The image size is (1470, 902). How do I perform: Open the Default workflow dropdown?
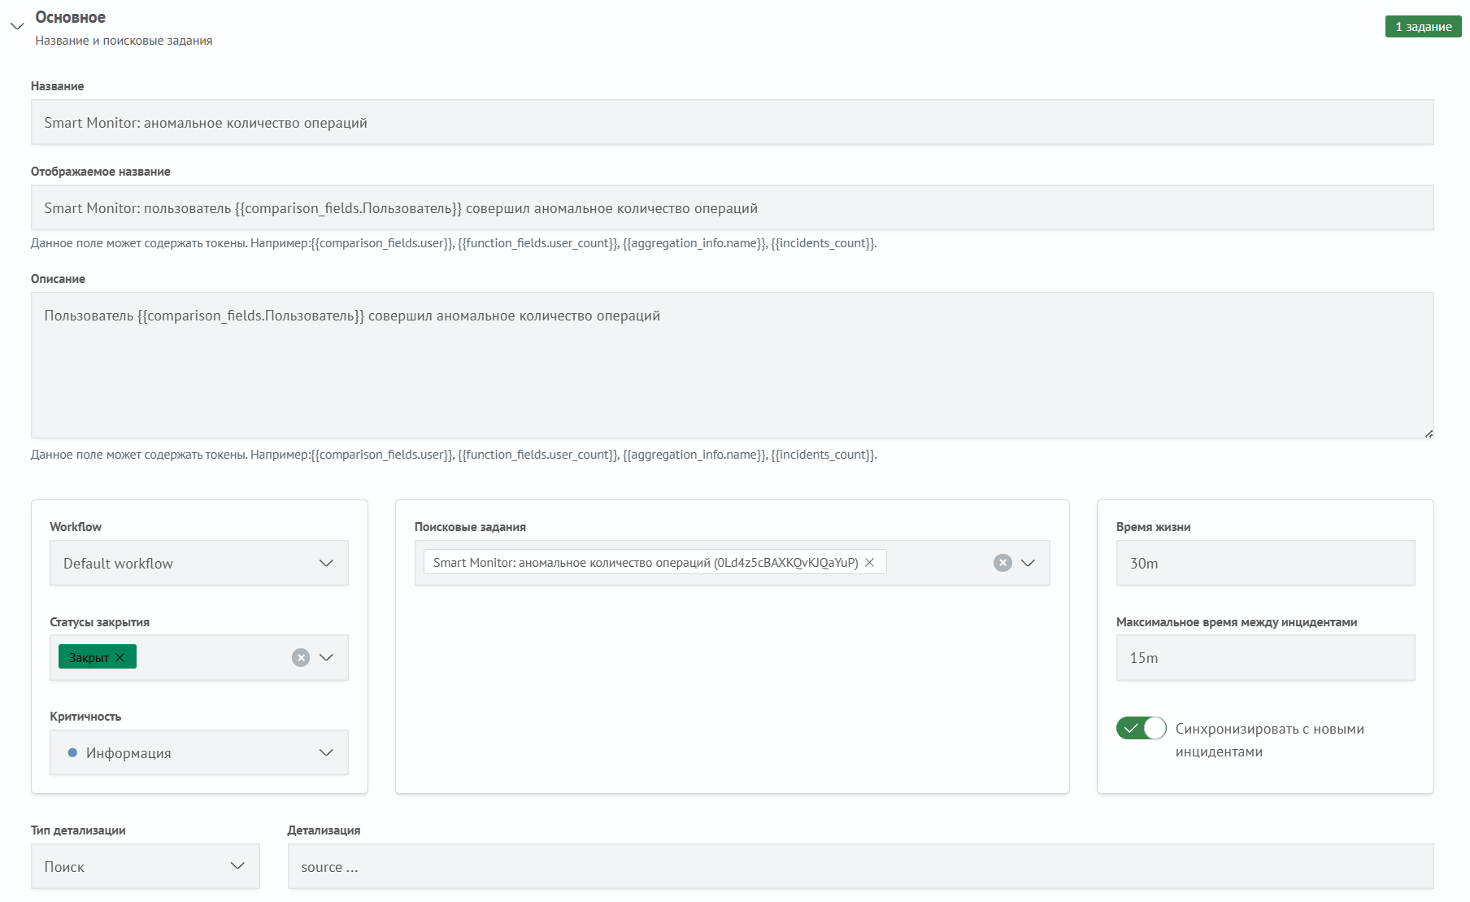198,564
